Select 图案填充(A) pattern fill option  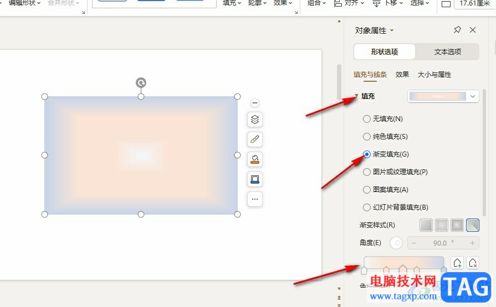pos(386,190)
